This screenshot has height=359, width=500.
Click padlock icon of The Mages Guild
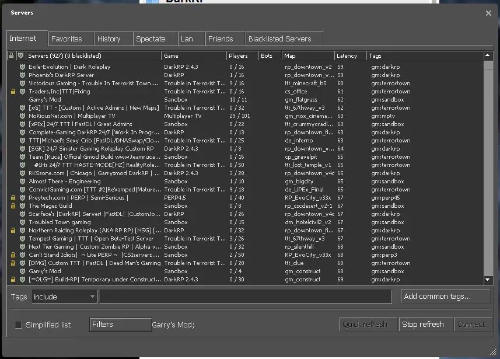pyautogui.click(x=13, y=206)
